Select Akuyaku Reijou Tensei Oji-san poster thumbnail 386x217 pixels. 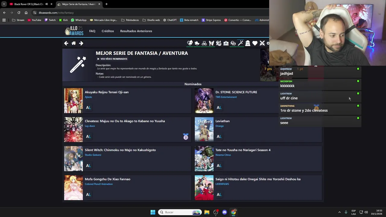pos(73,101)
